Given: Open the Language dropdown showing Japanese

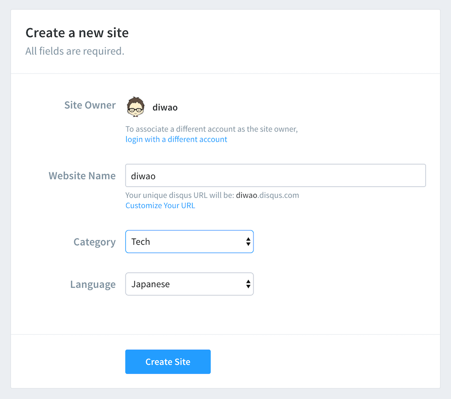Looking at the screenshot, I should pos(189,284).
